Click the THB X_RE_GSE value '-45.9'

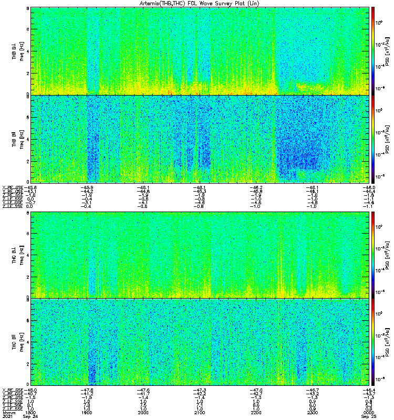pos(87,187)
